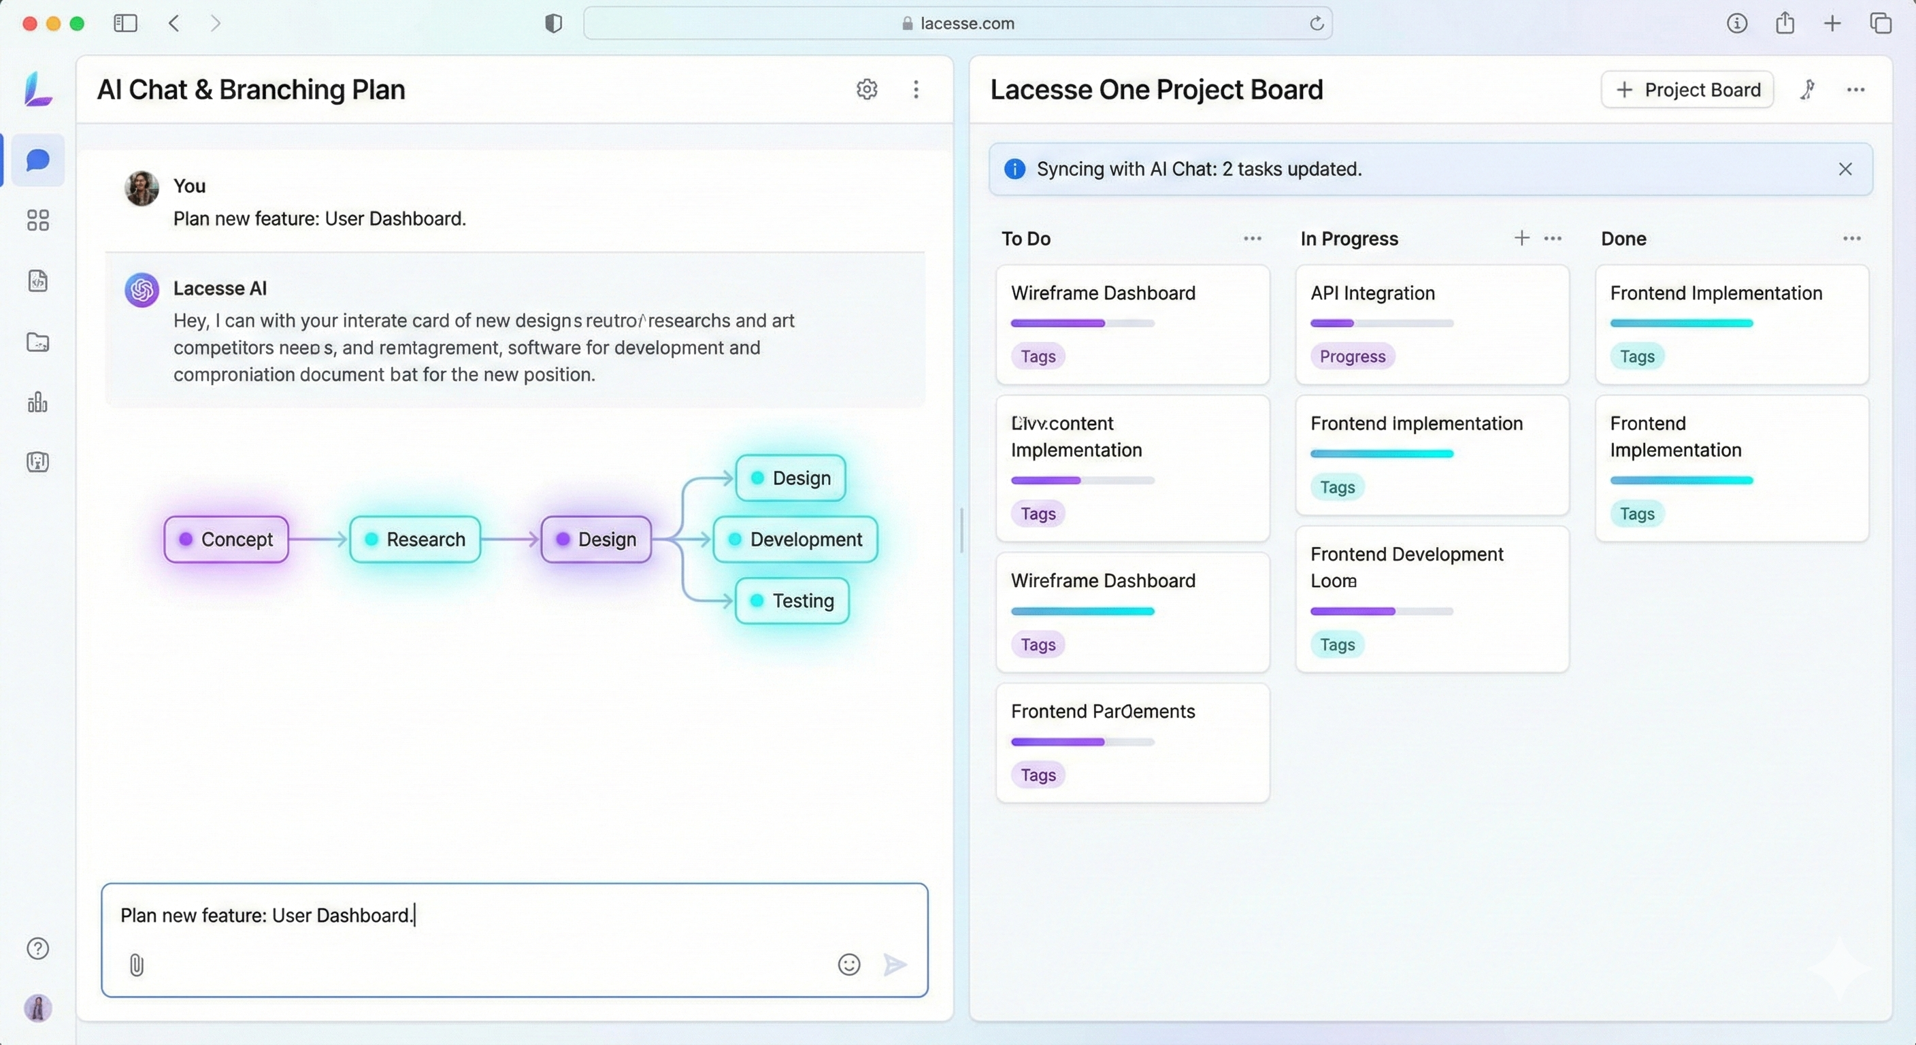Open the chat bubble sidebar icon
Image resolution: width=1916 pixels, height=1045 pixels.
37,160
